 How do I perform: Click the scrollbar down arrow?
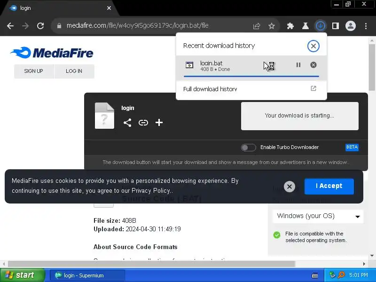click(x=372, y=256)
